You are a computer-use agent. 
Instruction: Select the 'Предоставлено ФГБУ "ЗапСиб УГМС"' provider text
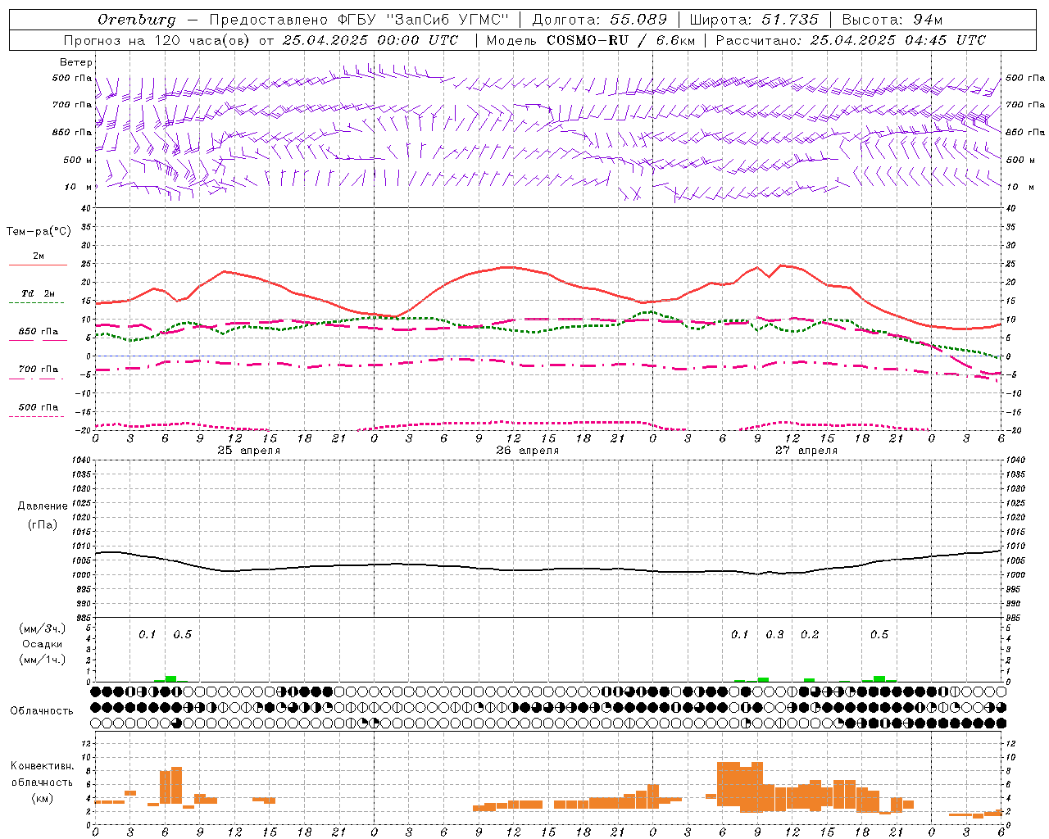(359, 19)
